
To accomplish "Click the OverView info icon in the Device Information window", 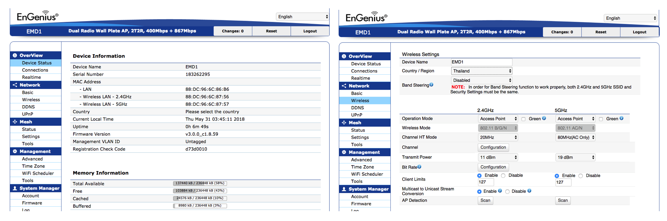I will [x=15, y=55].
